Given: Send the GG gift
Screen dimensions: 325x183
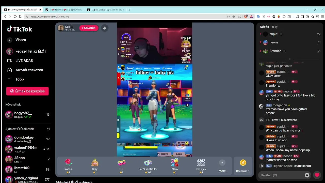Looking at the screenshot, I should pyautogui.click(x=121, y=166).
